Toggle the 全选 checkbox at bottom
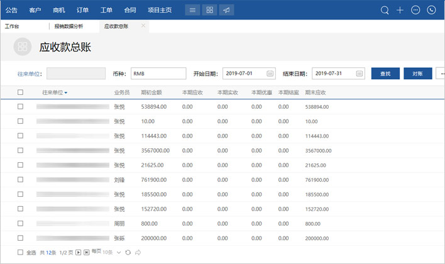 (20, 252)
